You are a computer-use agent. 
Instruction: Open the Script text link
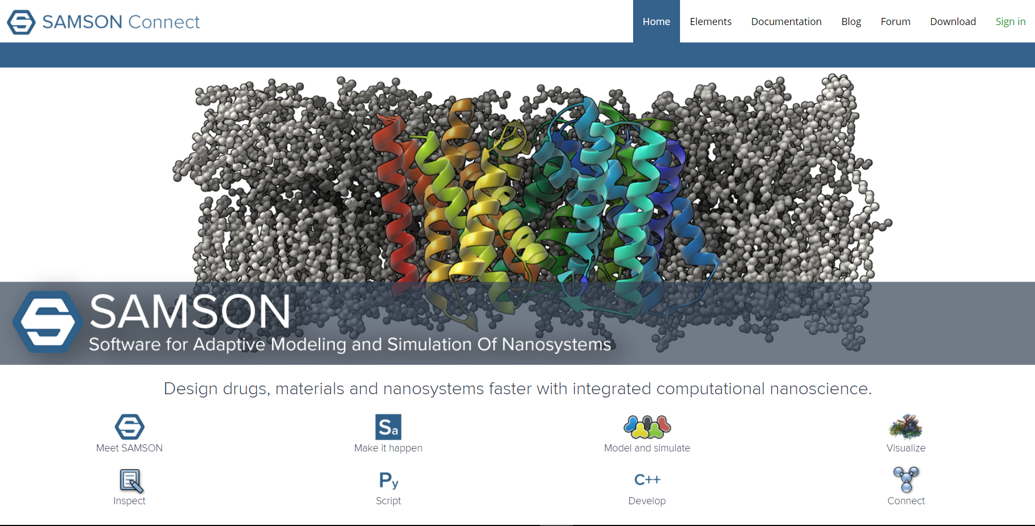click(388, 501)
